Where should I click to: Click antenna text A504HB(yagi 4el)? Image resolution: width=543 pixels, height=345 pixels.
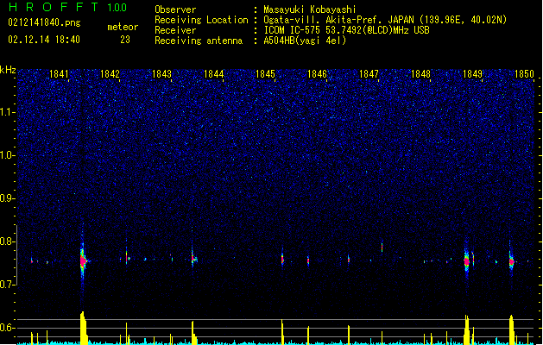point(305,41)
